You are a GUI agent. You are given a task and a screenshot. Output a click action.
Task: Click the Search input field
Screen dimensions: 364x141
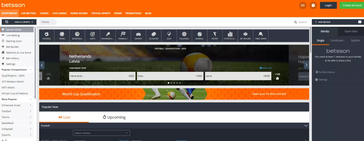point(303,22)
